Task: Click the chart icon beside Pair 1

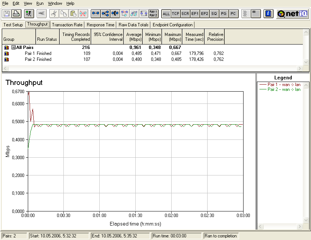Action: pos(6,53)
